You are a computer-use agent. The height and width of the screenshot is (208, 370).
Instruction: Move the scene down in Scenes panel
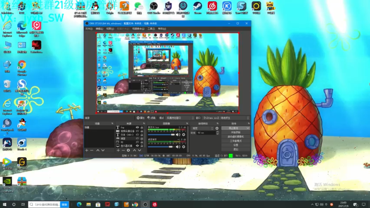(103, 150)
